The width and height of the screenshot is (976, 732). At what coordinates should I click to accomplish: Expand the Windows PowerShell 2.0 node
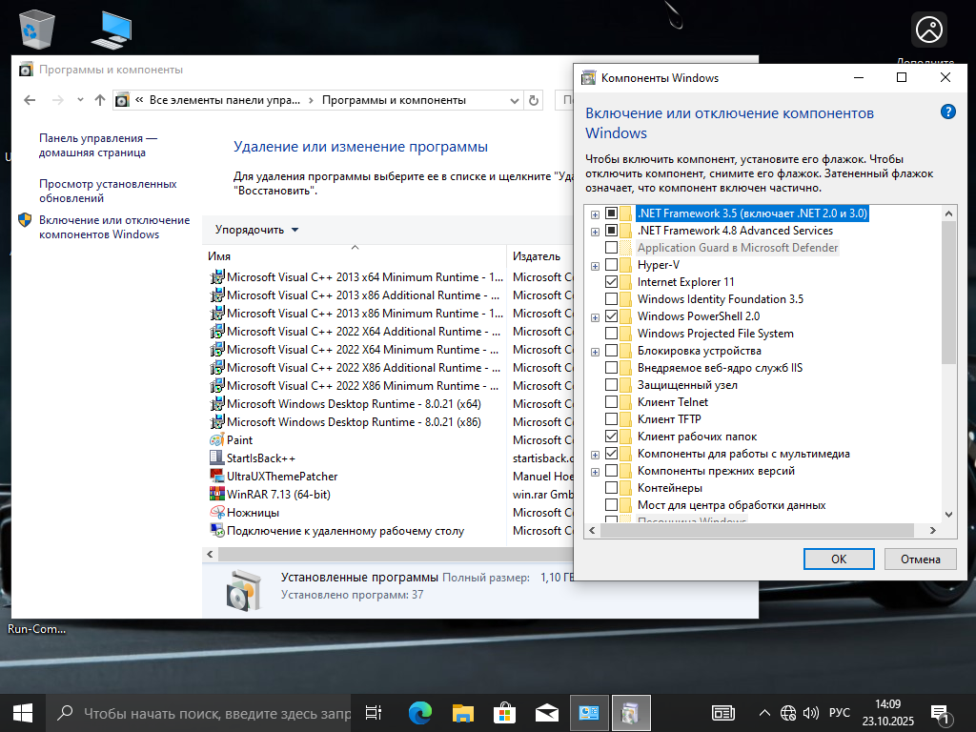tap(595, 316)
